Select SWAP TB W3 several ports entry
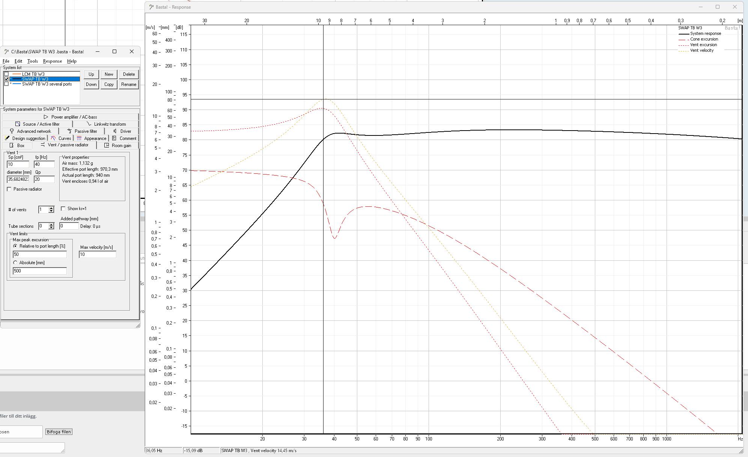The image size is (748, 457). coord(47,84)
